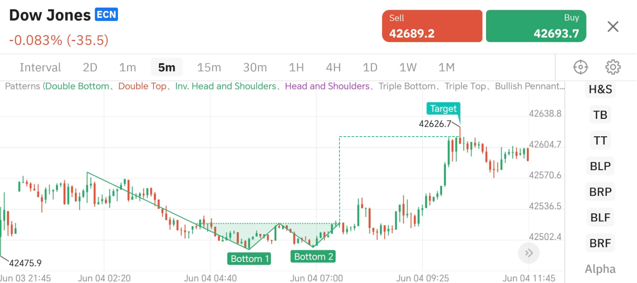Toggle the H&S pattern button

click(x=600, y=89)
